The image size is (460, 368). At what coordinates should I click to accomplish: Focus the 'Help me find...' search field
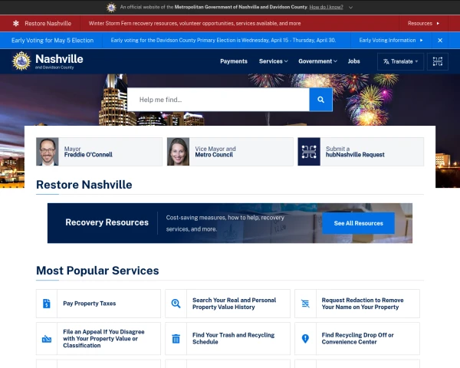point(219,100)
